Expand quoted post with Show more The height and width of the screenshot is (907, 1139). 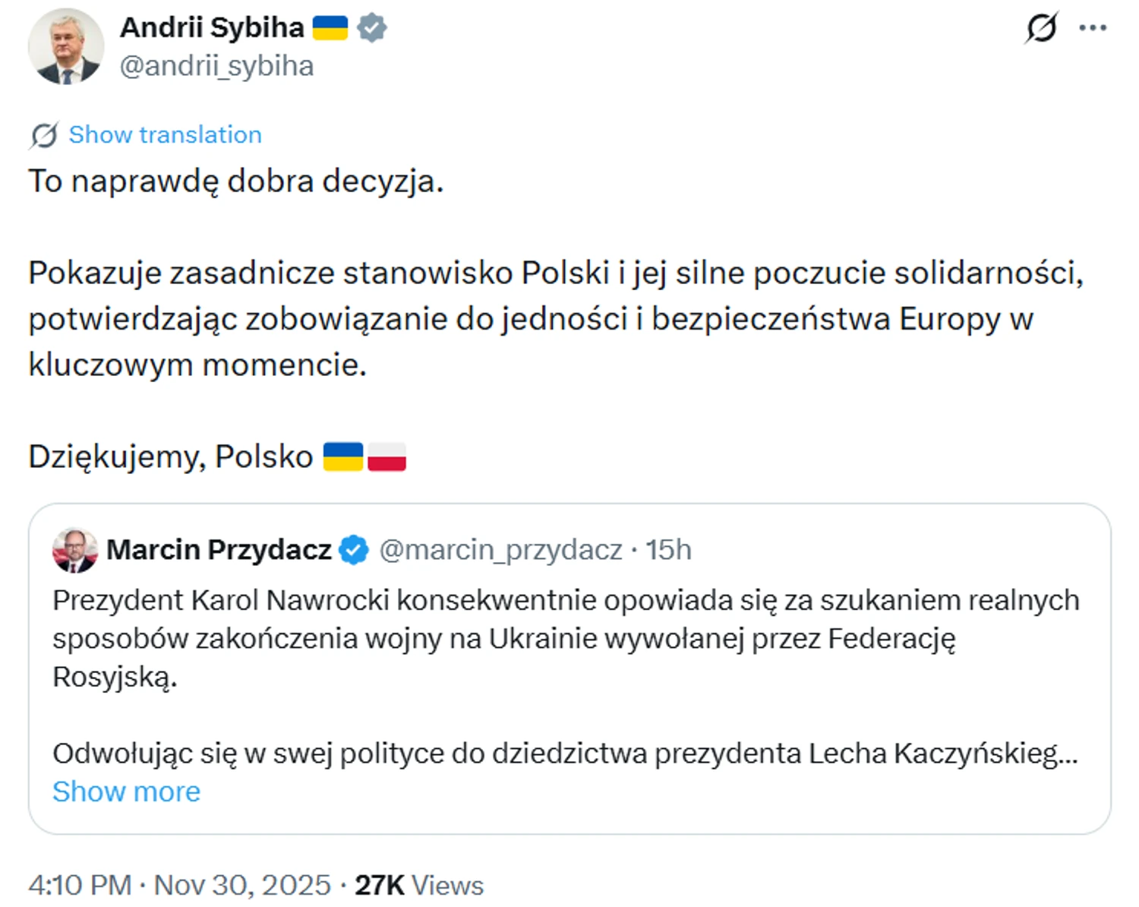click(126, 792)
